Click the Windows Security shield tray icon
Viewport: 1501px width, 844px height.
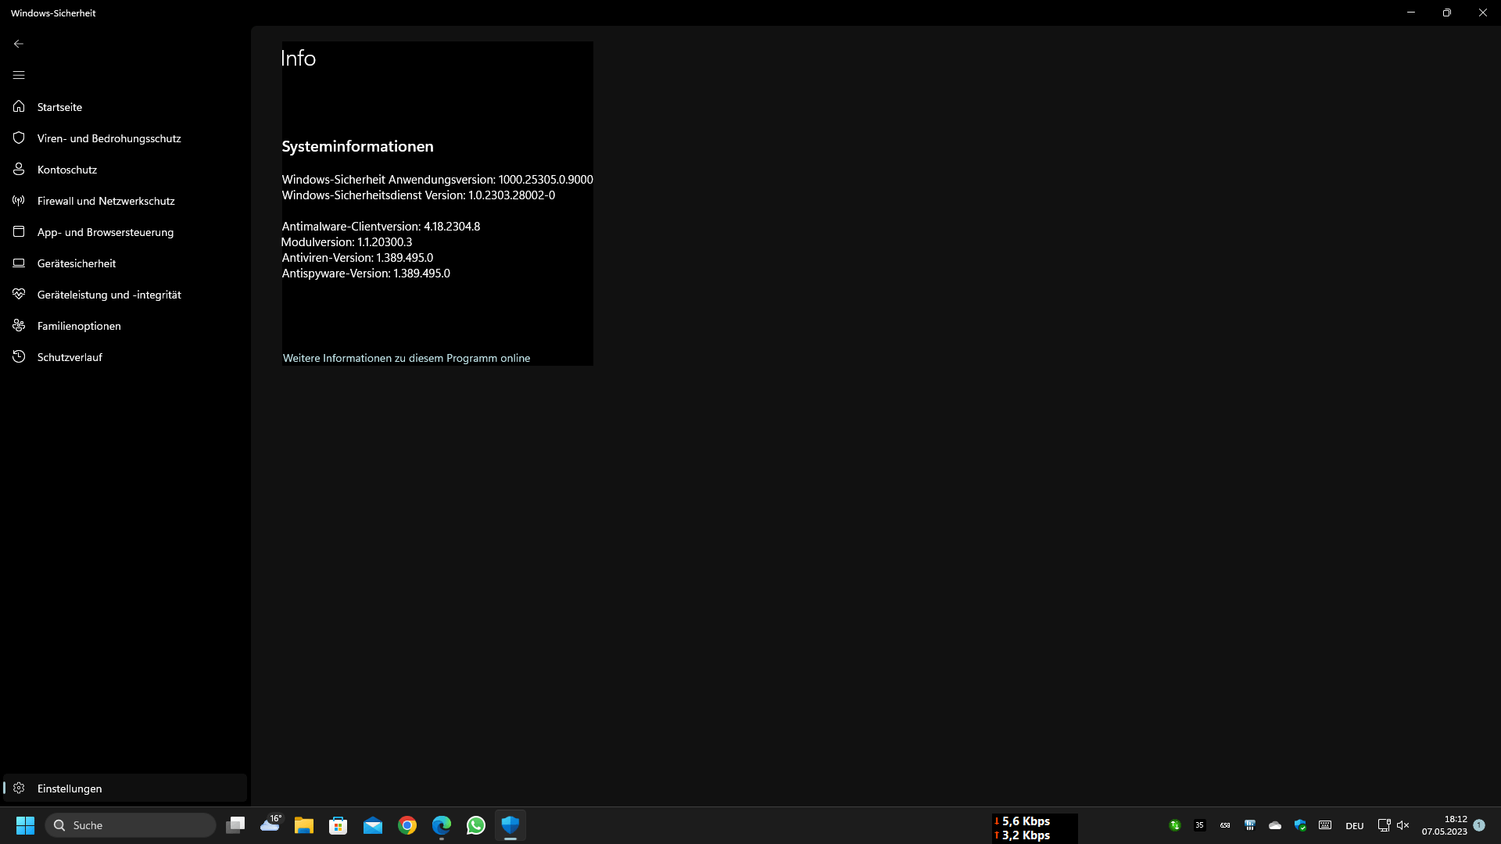pyautogui.click(x=1300, y=825)
